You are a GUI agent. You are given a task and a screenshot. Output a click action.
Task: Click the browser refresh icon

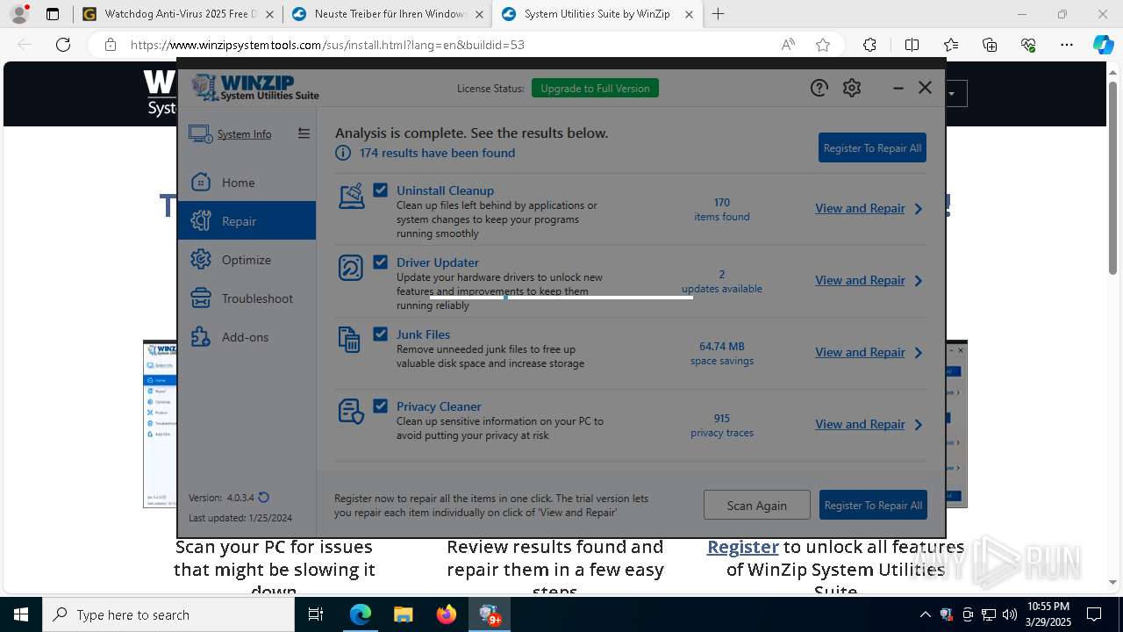point(63,45)
